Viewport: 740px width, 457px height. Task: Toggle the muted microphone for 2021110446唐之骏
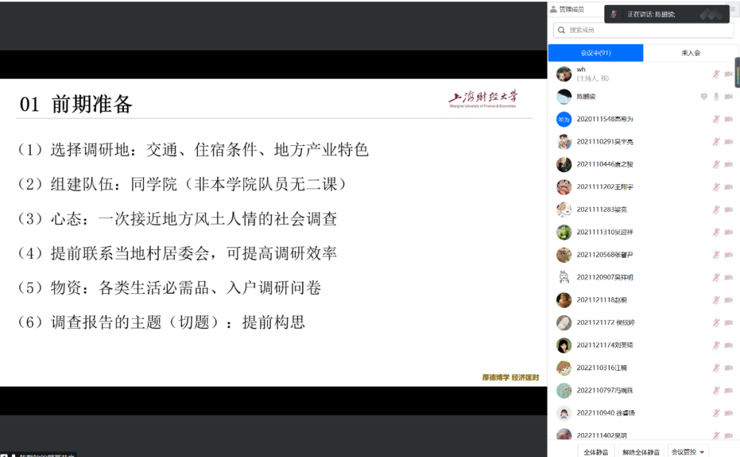[716, 163]
